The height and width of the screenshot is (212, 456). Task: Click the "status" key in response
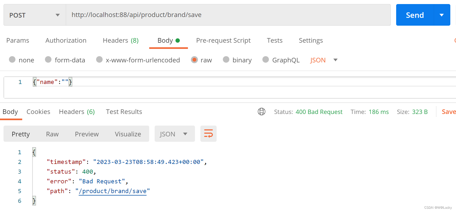coord(61,172)
